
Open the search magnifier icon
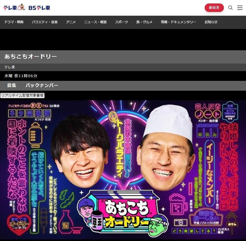click(230, 8)
